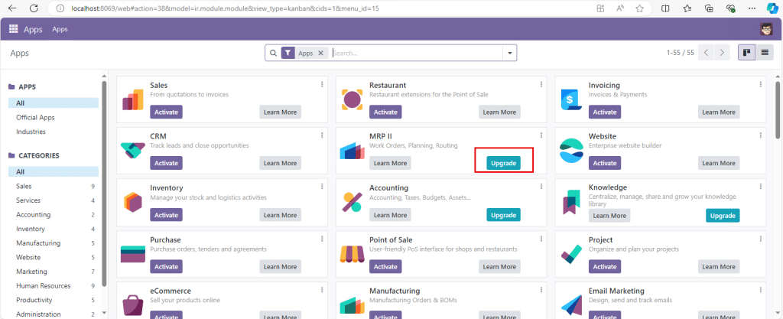Open the Invoicing card options menu
783x319 pixels.
click(761, 84)
